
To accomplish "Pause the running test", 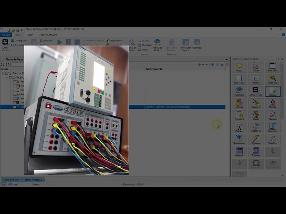I will coord(68,42).
